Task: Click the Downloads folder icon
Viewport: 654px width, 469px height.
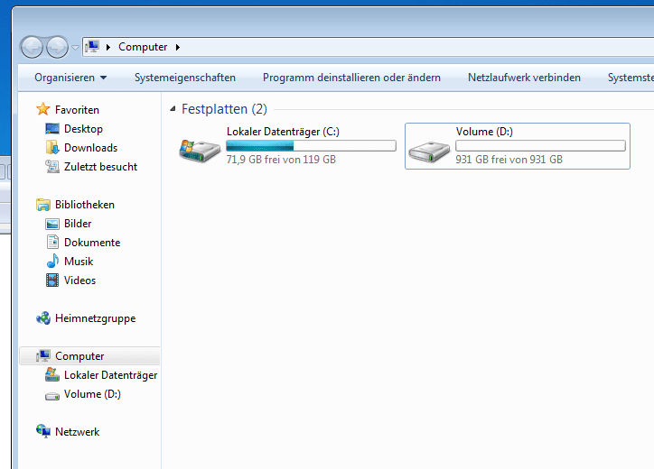Action: click(x=52, y=147)
